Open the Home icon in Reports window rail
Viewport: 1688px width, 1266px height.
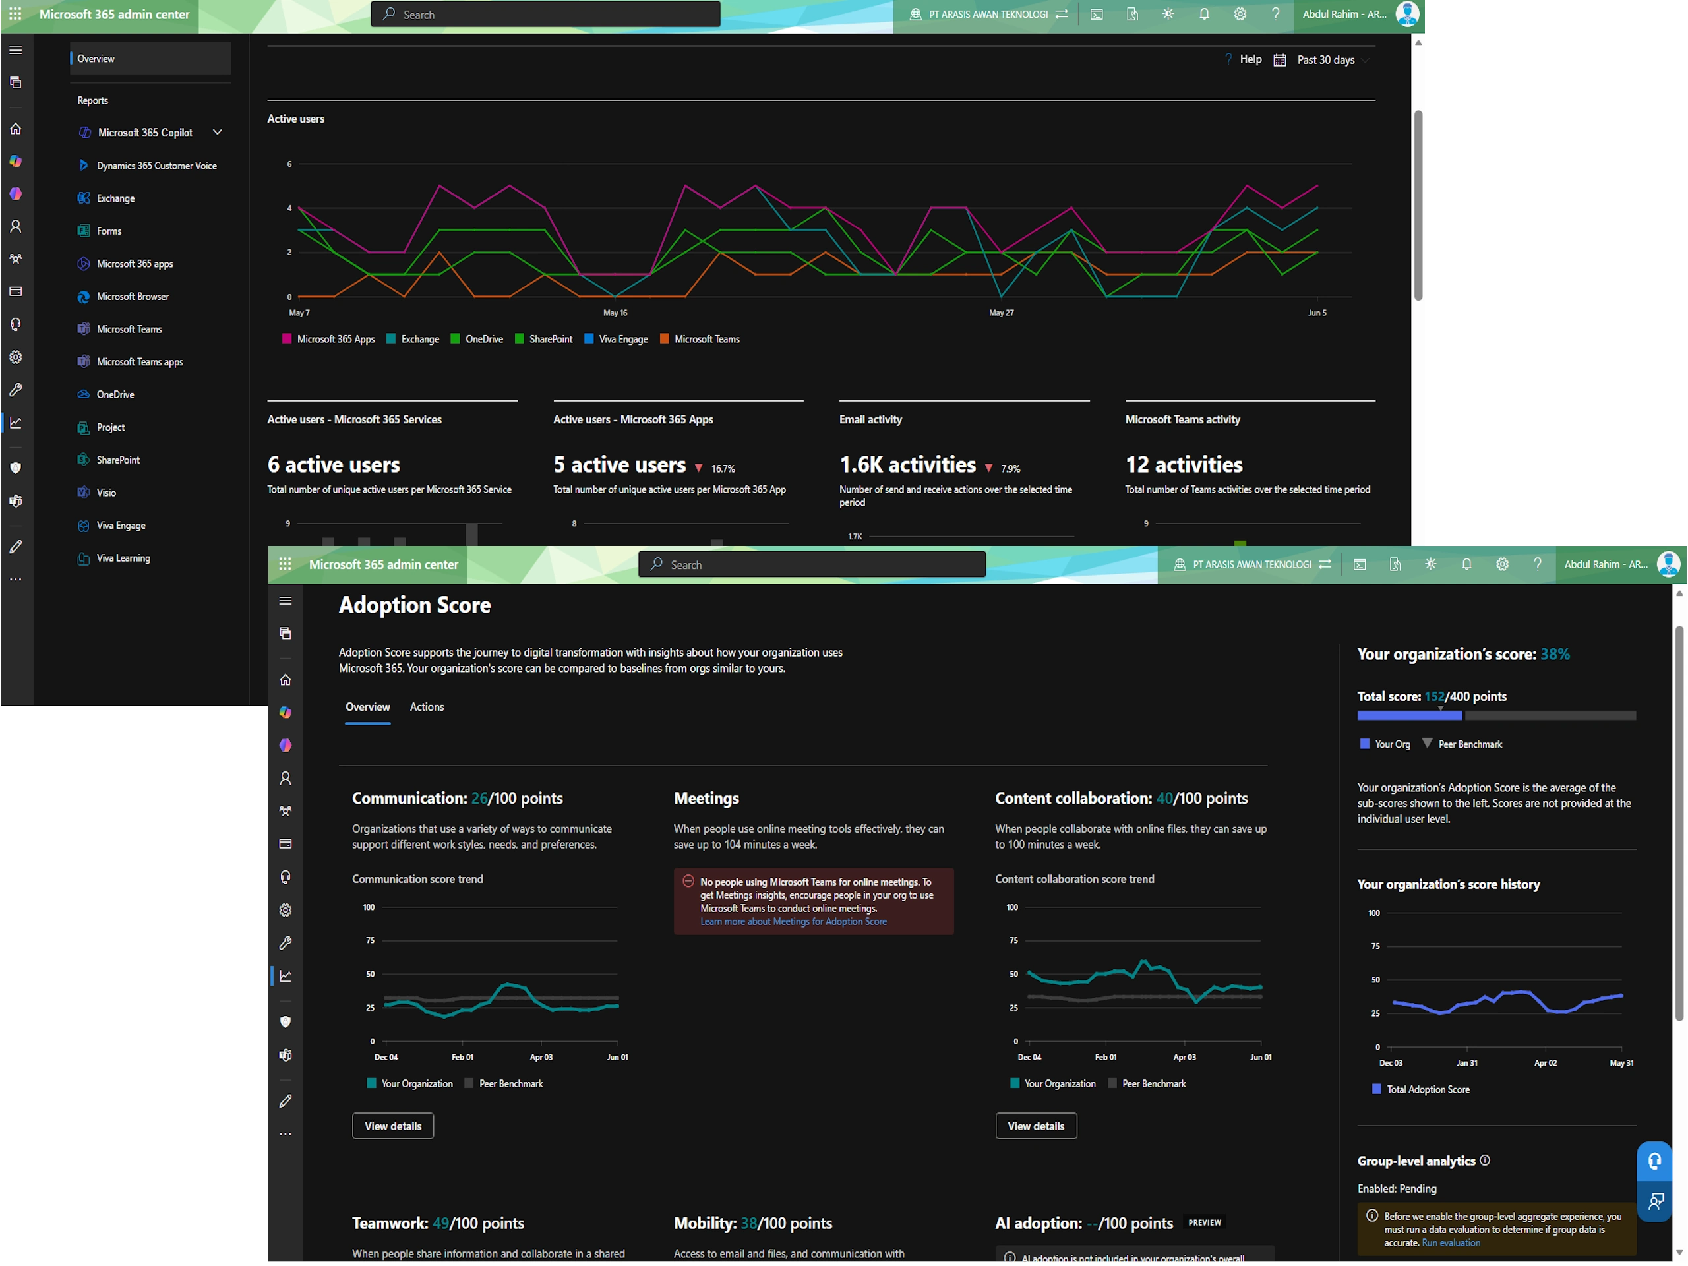(15, 129)
